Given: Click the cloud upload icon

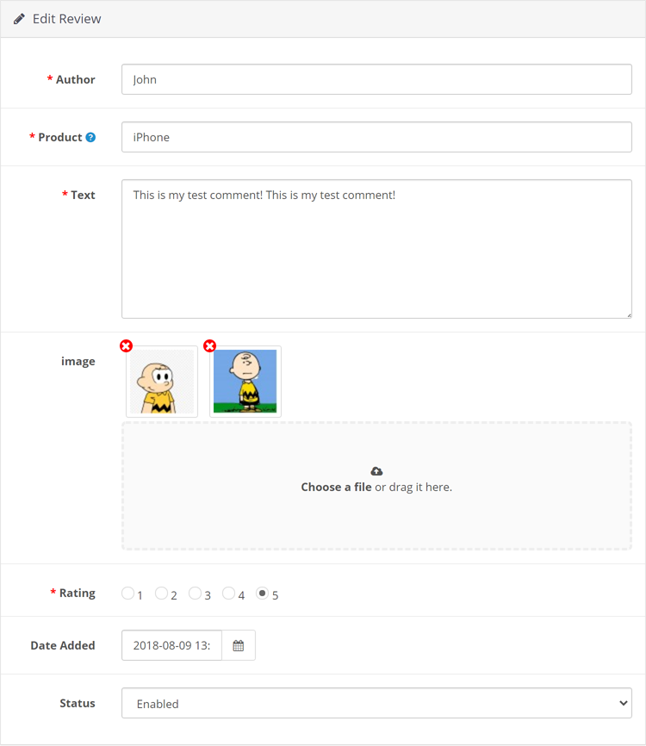Looking at the screenshot, I should point(376,471).
